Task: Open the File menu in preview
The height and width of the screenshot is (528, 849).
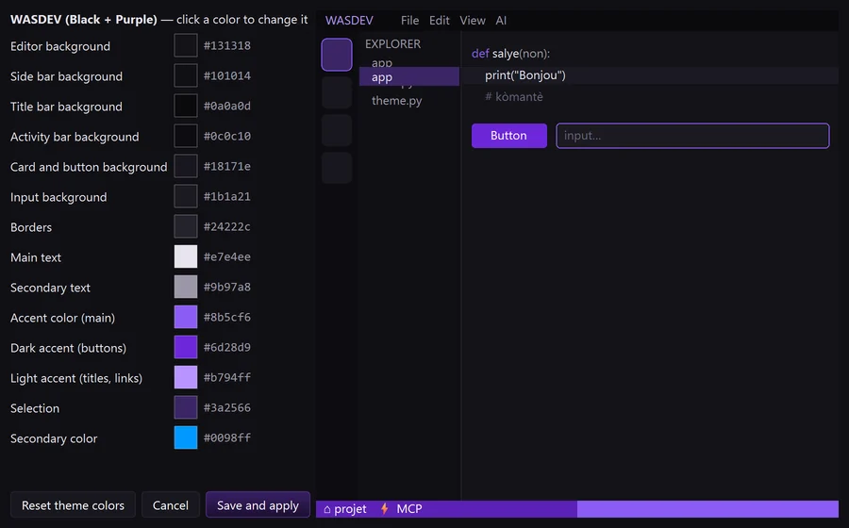Action: coord(410,21)
